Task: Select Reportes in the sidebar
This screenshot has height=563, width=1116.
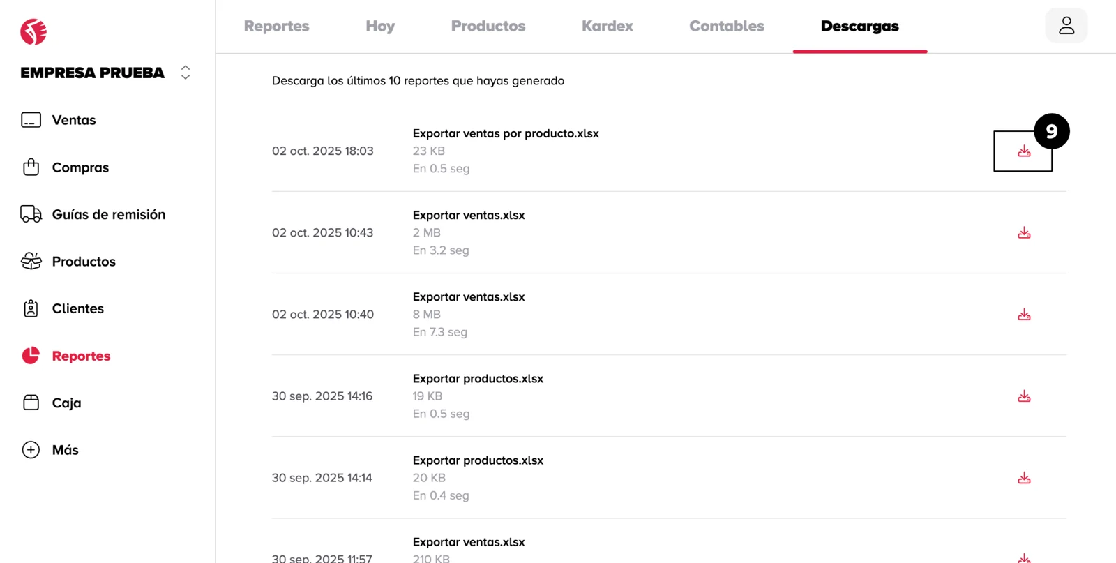Action: [81, 356]
